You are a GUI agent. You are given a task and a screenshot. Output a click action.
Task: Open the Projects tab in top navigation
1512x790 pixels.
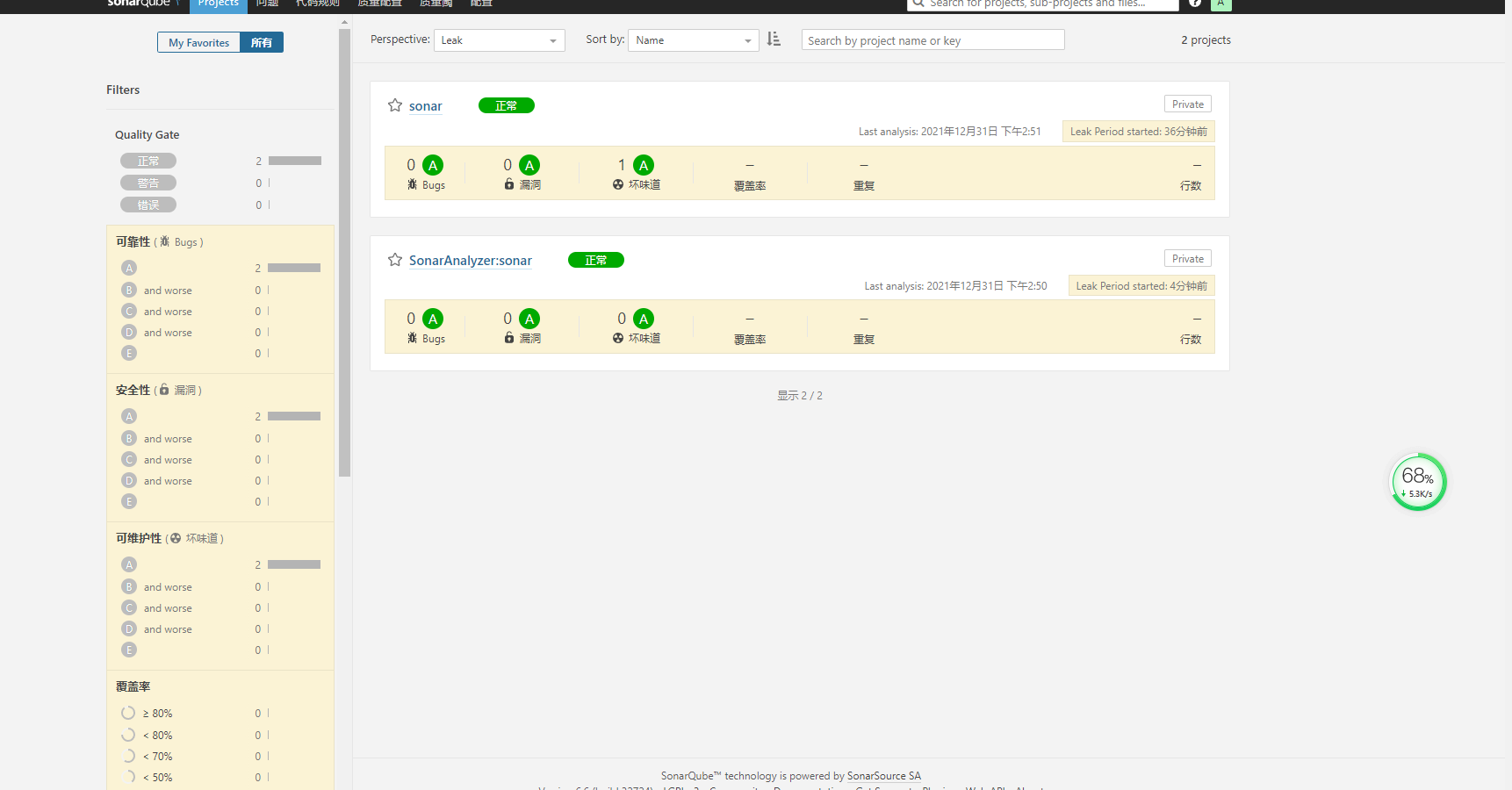tap(219, 4)
